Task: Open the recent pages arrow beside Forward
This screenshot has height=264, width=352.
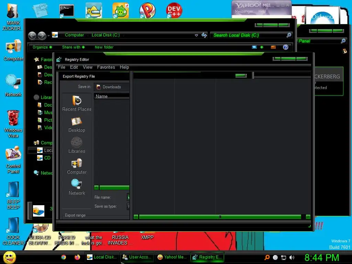Action: pos(48,36)
